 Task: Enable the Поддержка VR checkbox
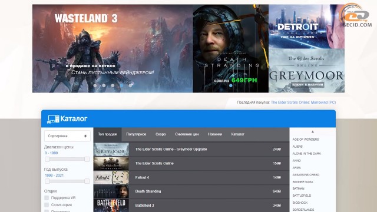tap(47, 198)
